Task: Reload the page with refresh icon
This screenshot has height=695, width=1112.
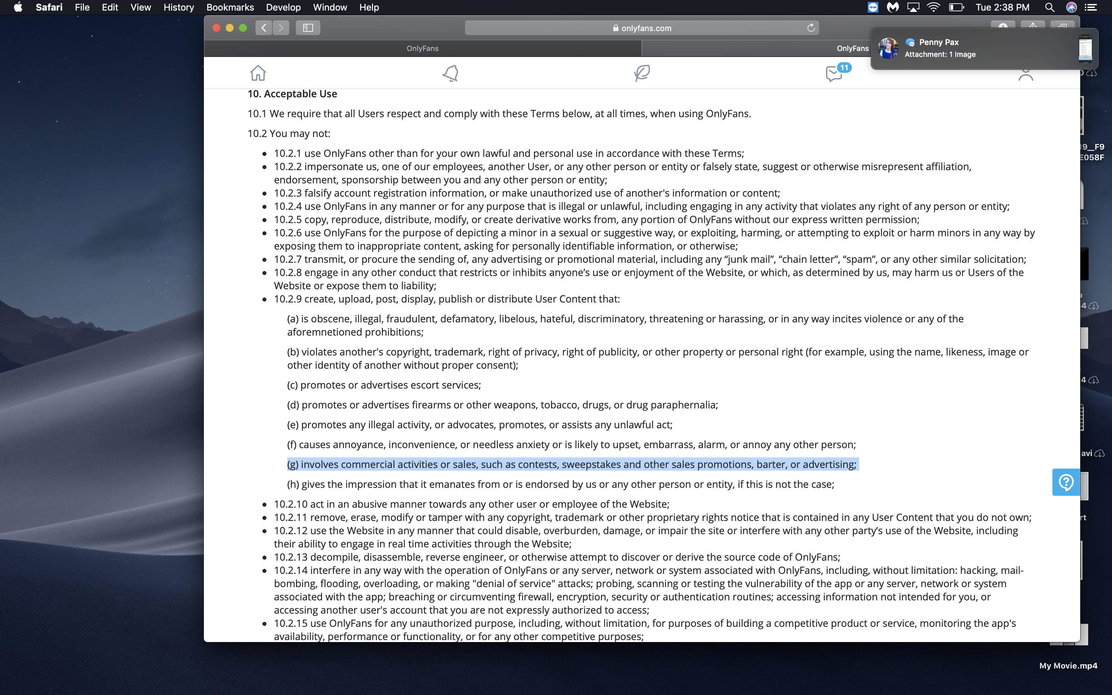Action: coord(811,28)
